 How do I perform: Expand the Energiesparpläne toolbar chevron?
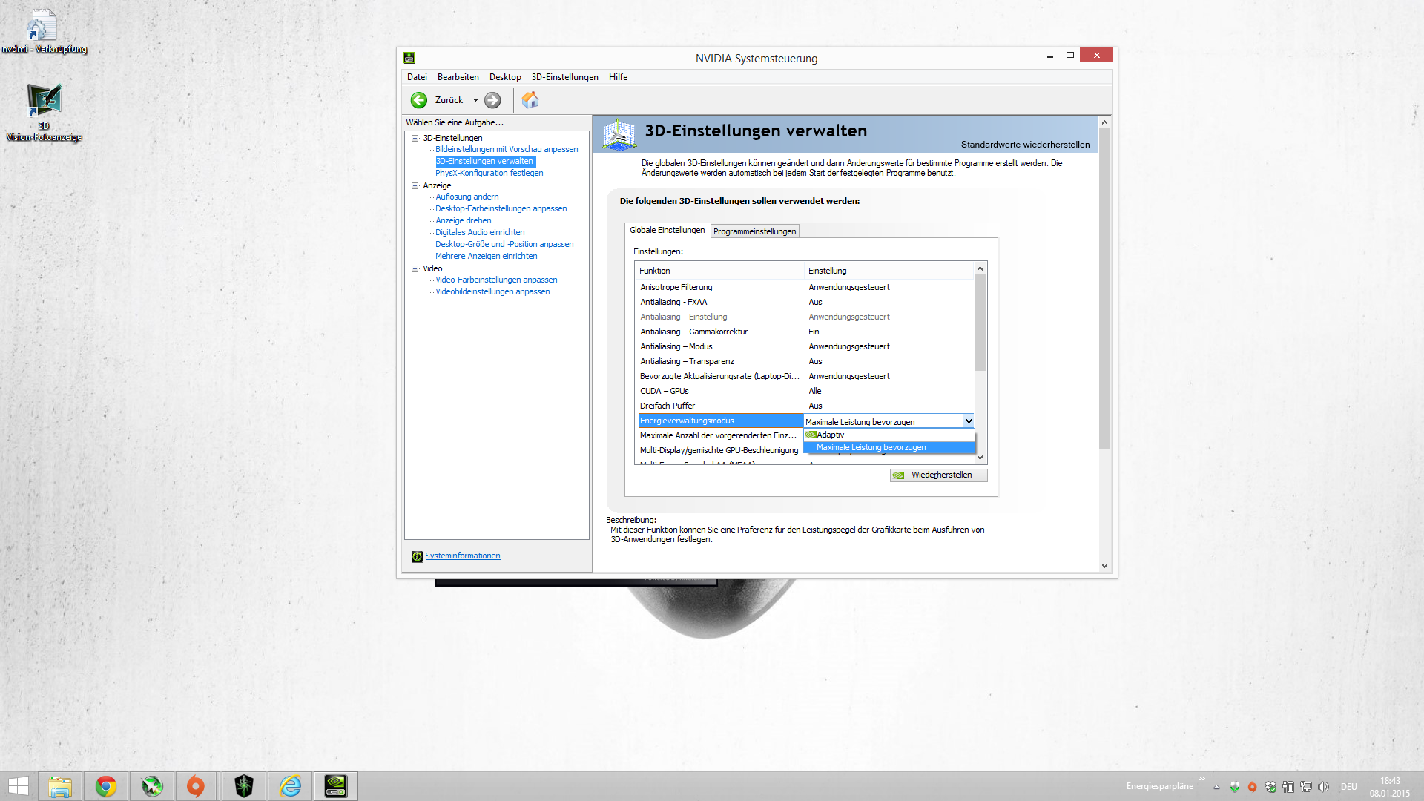pos(1201,778)
